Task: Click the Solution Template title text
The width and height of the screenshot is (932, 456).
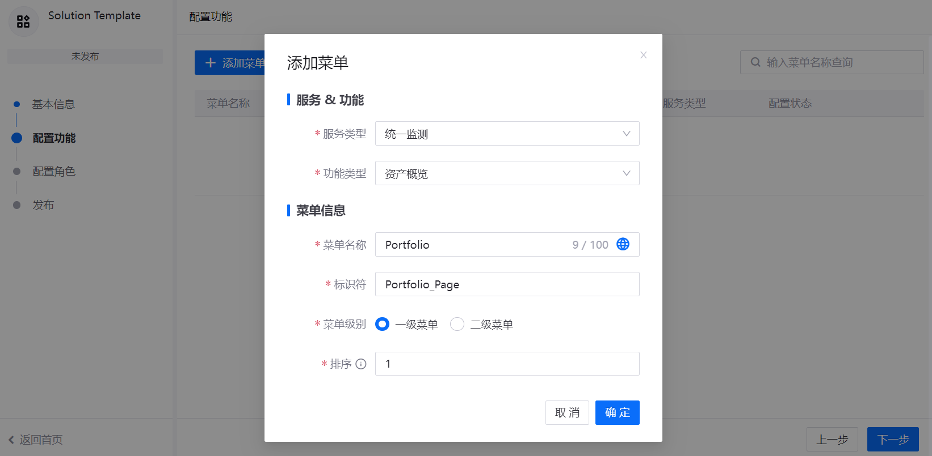Action: tap(94, 15)
